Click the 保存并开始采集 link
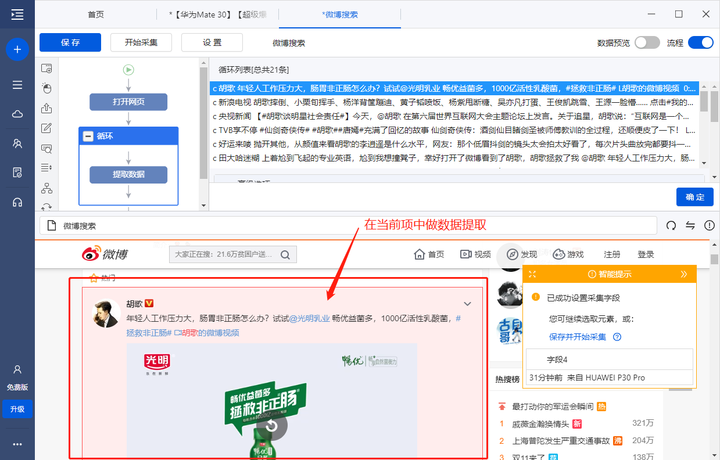The width and height of the screenshot is (720, 460). (578, 337)
